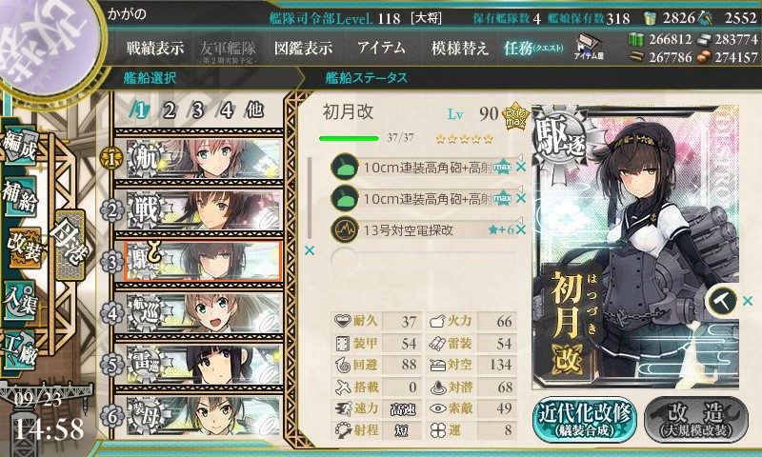Click the 近代化改修 modernization button

point(584,419)
